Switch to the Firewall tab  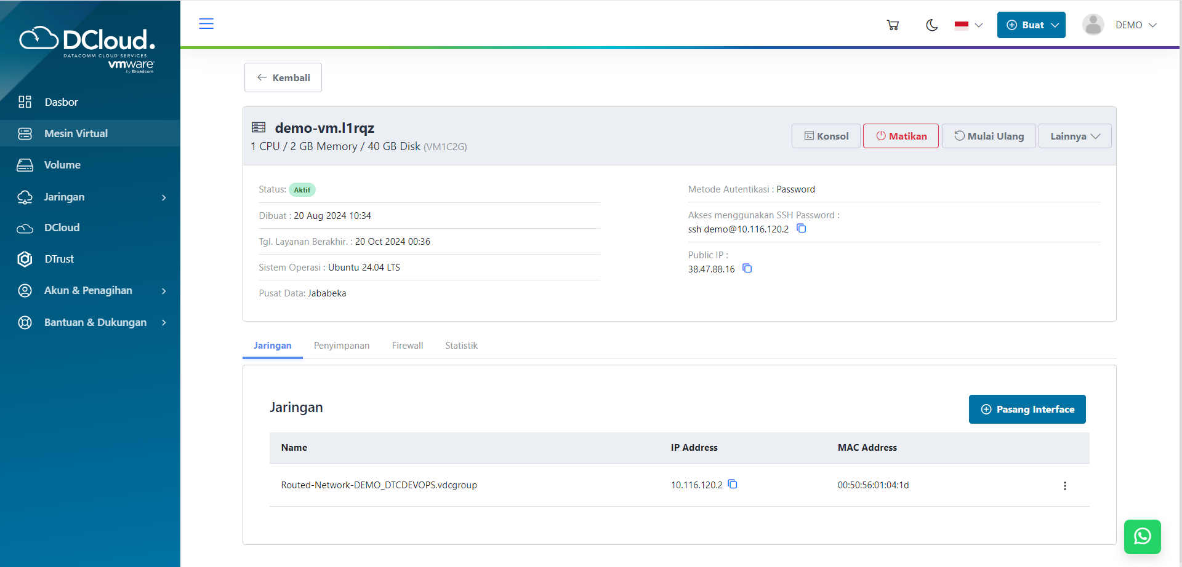click(x=408, y=346)
